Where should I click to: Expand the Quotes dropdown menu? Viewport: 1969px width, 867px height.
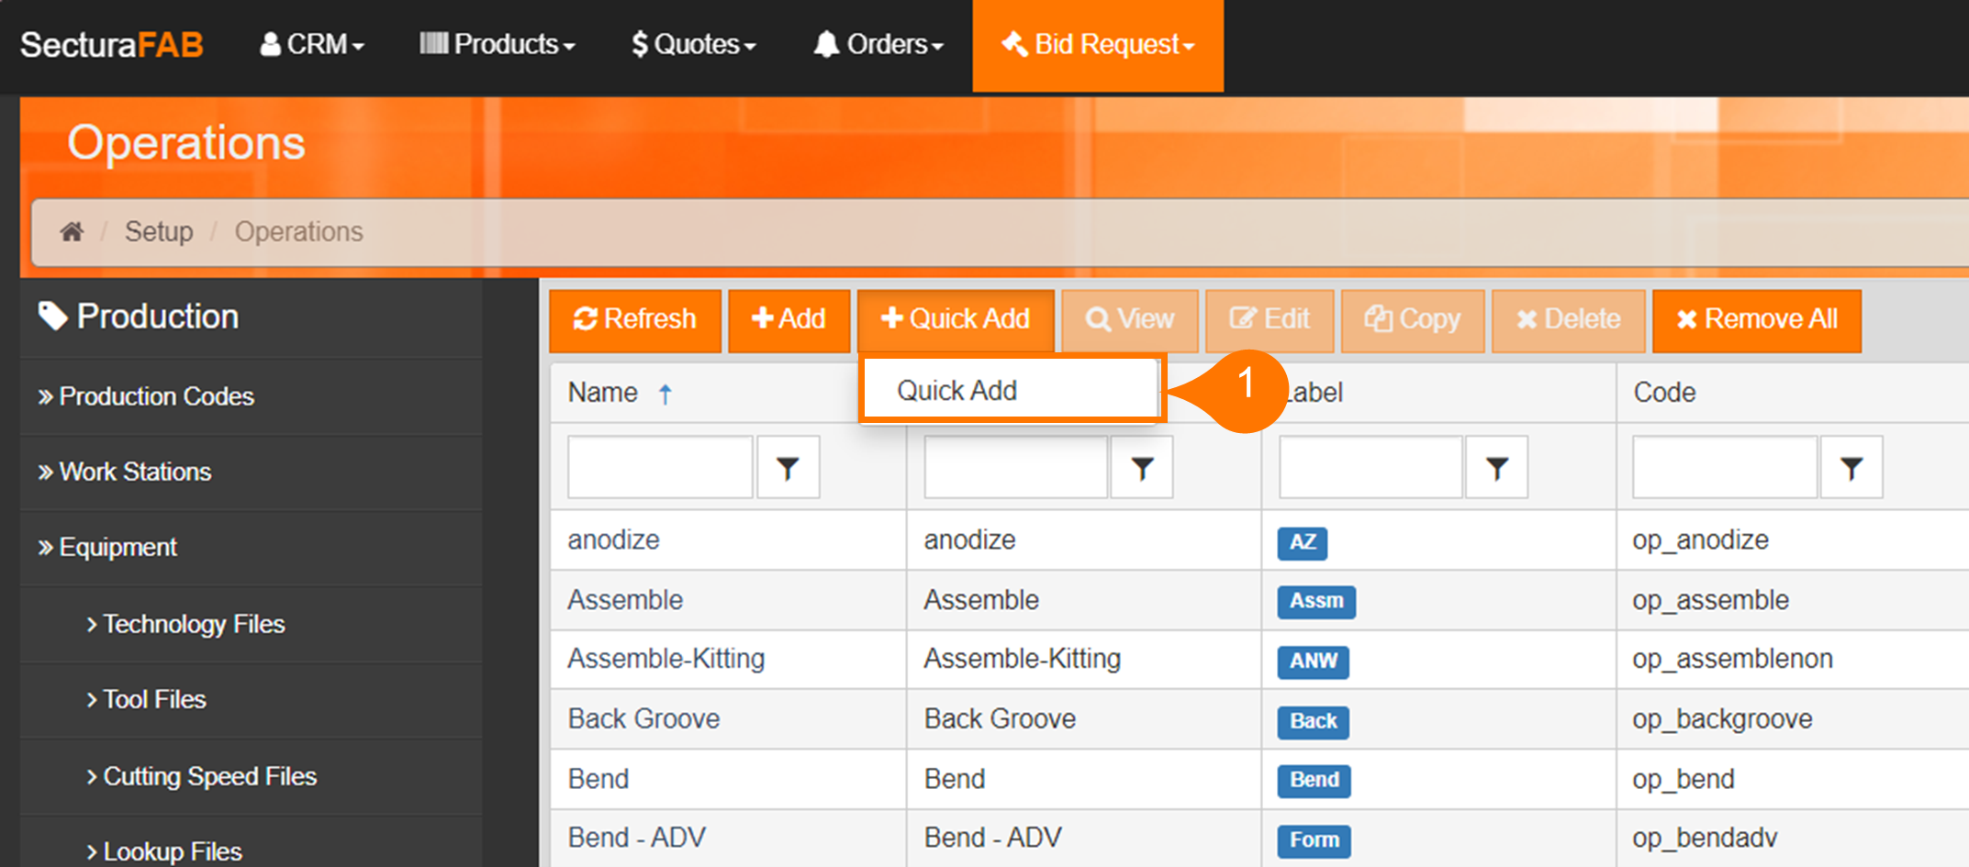[x=693, y=44]
